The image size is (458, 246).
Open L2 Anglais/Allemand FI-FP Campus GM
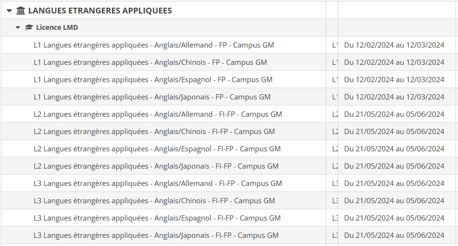point(158,114)
